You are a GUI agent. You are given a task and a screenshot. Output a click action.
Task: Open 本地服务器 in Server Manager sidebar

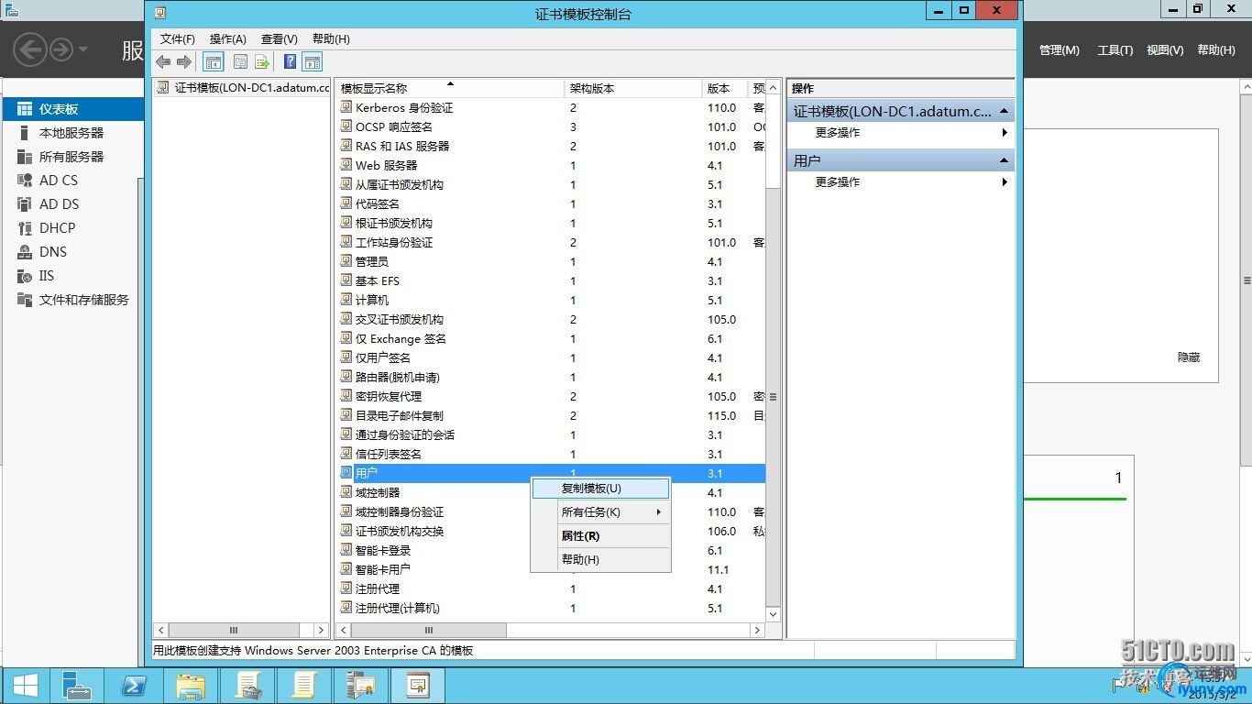coord(73,133)
